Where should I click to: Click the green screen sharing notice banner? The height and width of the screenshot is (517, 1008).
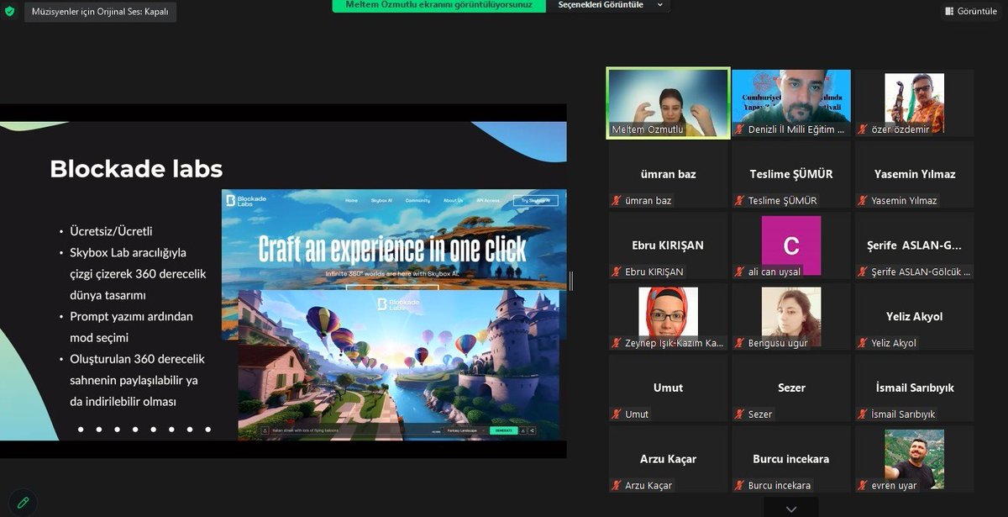tap(438, 5)
